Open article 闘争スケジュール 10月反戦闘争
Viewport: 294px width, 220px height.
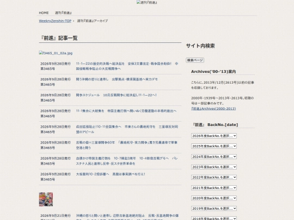(x=117, y=95)
